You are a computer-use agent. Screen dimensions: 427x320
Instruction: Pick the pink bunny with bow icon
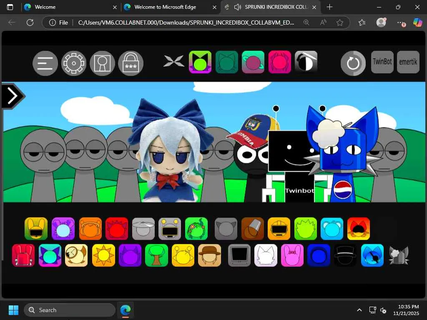[x=292, y=255]
